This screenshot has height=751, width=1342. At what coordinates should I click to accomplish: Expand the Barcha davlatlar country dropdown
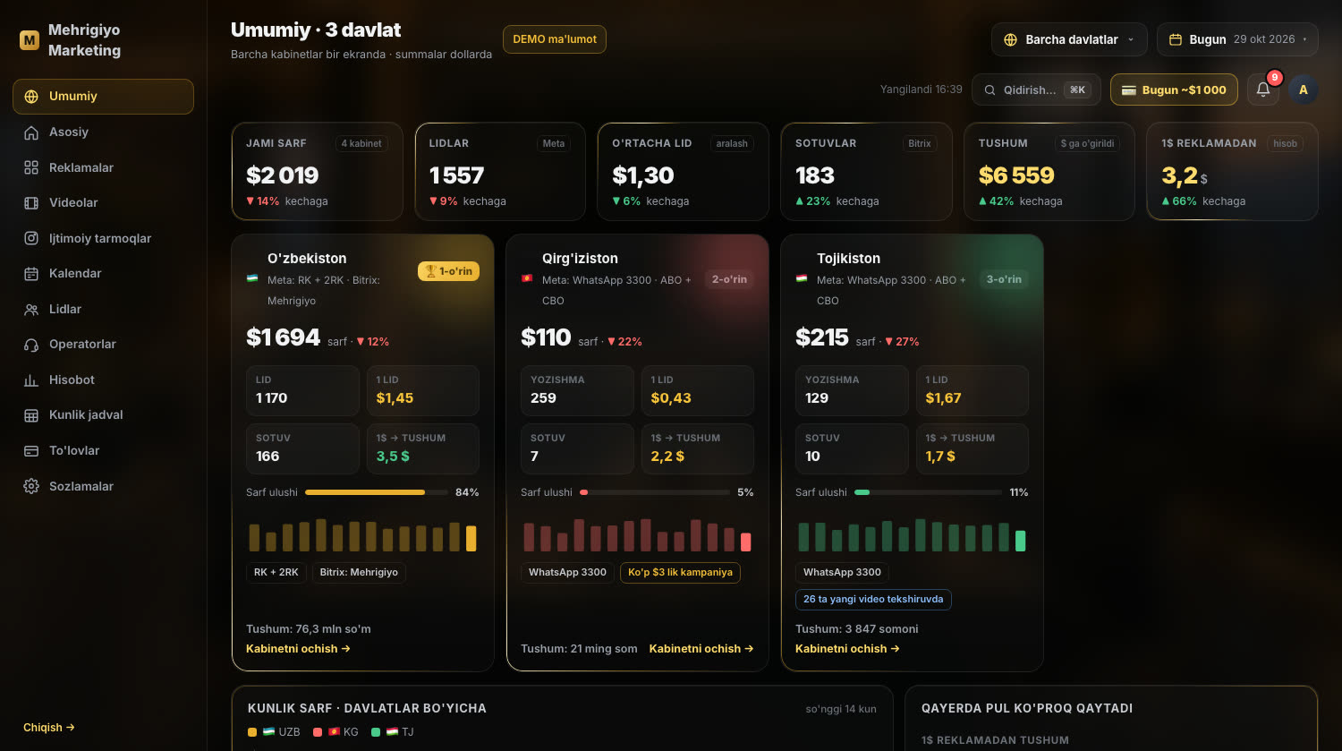(x=1069, y=39)
